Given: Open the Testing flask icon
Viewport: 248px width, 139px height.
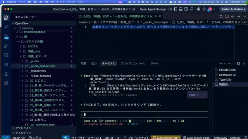Looking at the screenshot, I should (6, 74).
